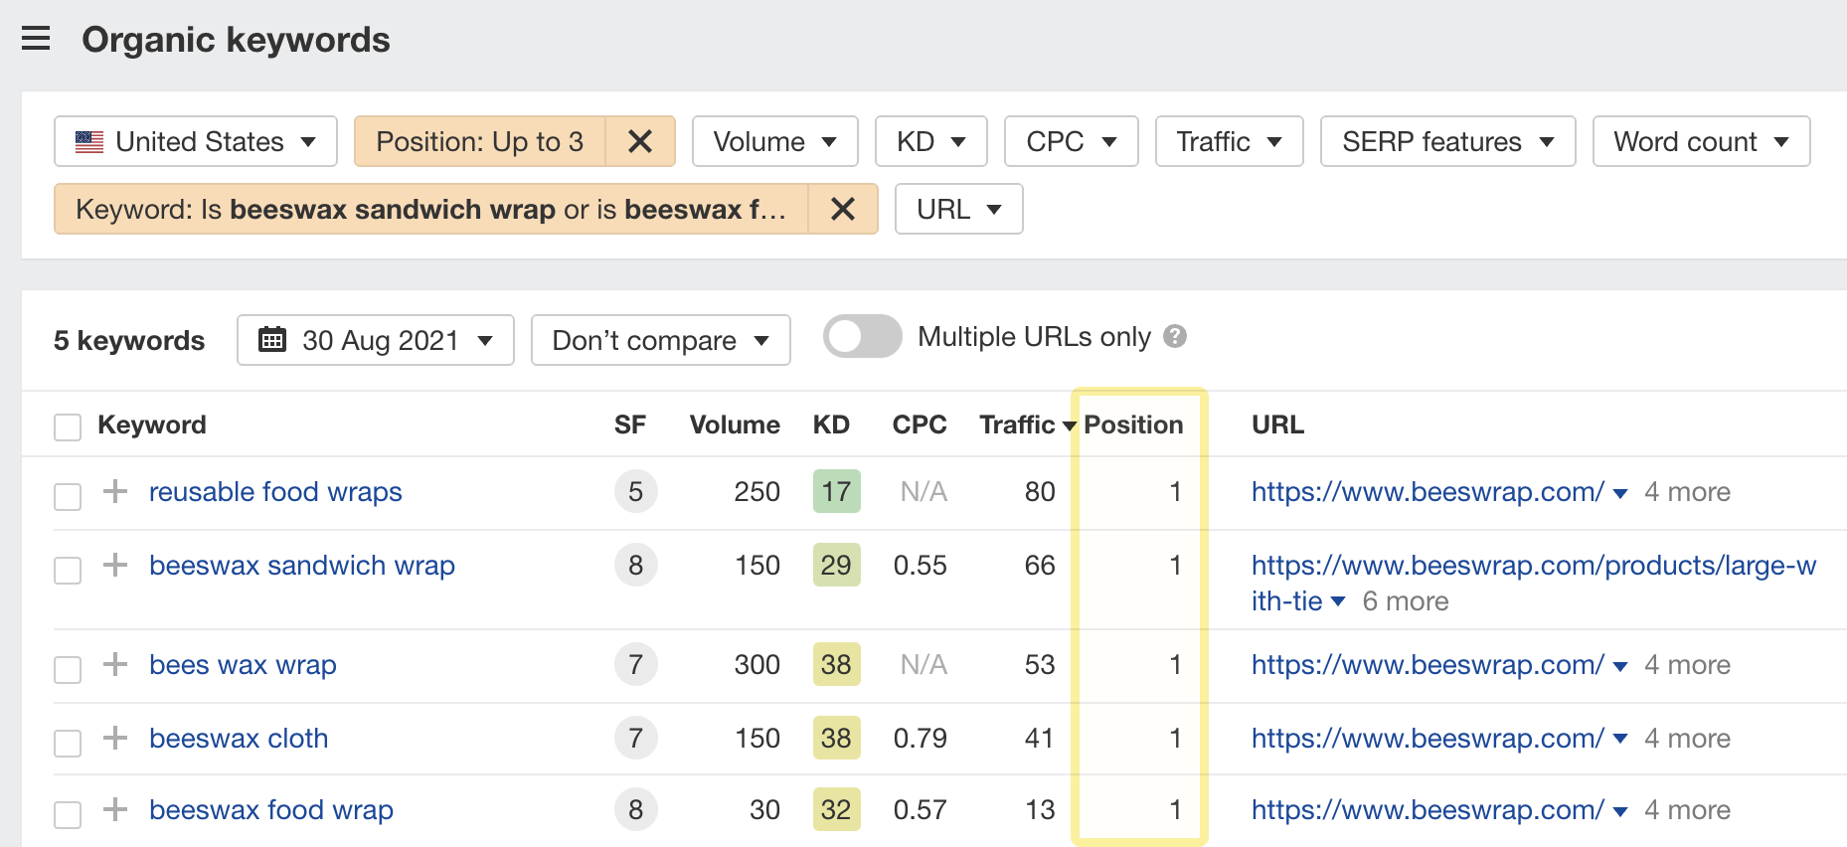Screen dimensions: 1847x847
Task: Open the SERP features filter menu
Action: 1446,142
